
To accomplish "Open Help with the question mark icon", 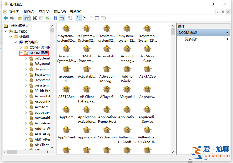I will tap(55, 18).
